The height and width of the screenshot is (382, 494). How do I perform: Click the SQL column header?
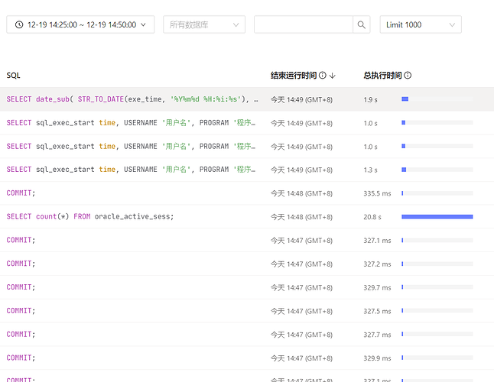(x=13, y=75)
